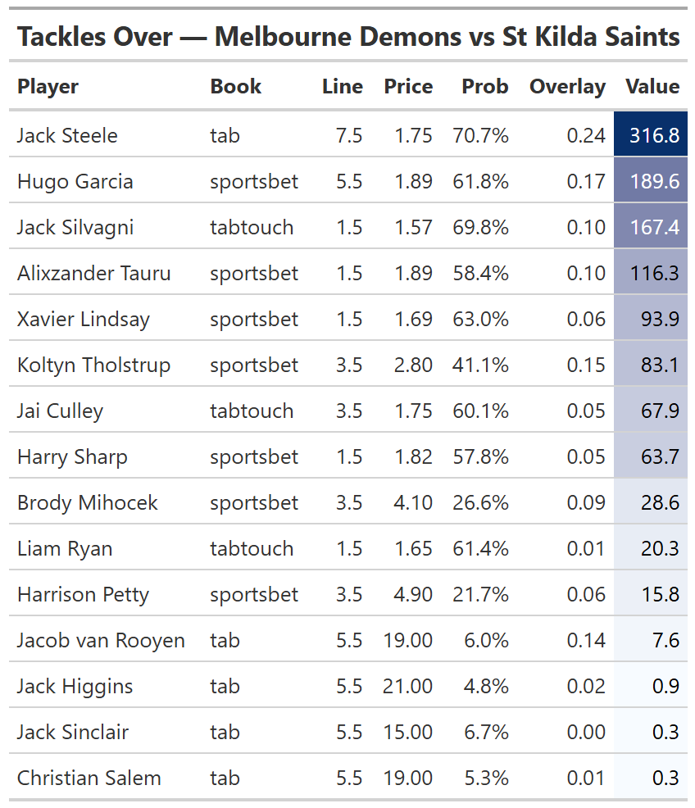Click Jack Higgins' 21.00 price

point(407,686)
